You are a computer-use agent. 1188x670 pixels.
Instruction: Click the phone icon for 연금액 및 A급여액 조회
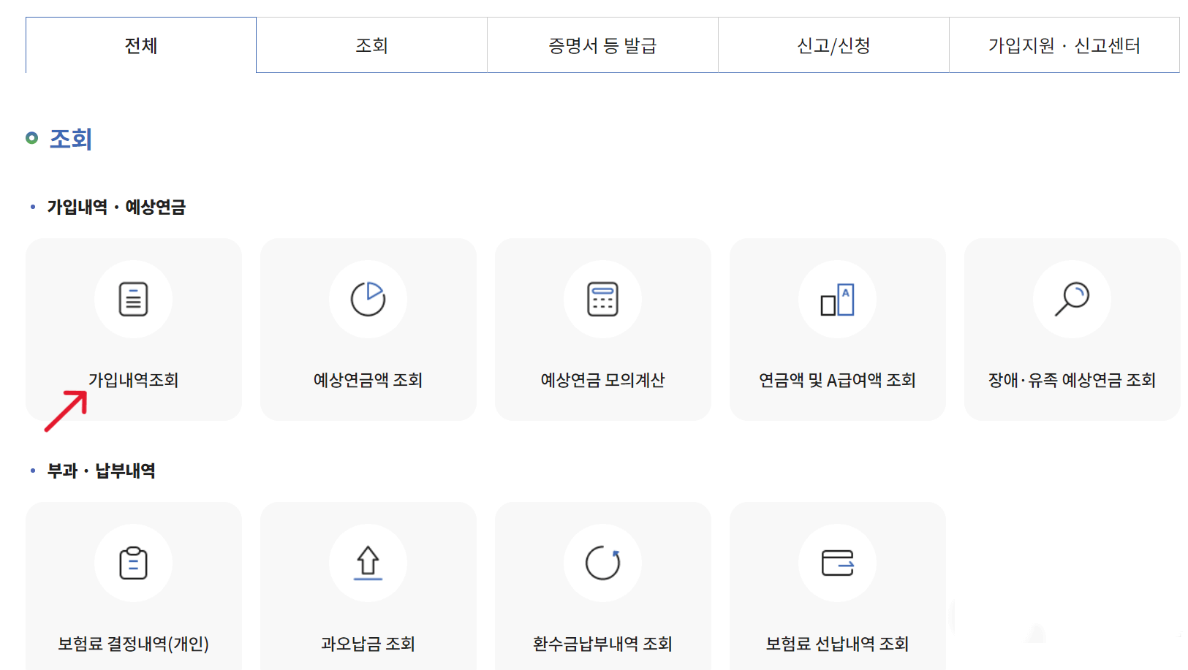tap(838, 299)
